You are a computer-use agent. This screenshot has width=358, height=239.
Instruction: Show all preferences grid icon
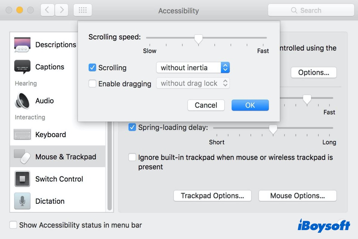point(83,10)
